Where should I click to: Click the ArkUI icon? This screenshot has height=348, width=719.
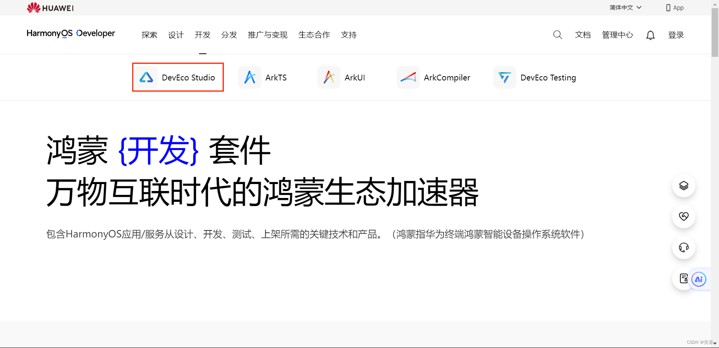tap(329, 77)
